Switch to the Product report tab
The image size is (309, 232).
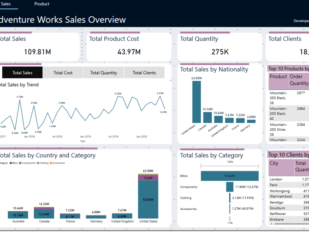coord(41,4)
